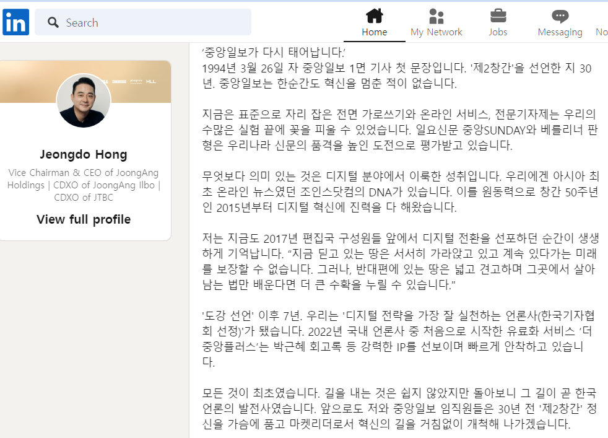The height and width of the screenshot is (438, 608).
Task: Open the Messaging tab label
Action: (x=560, y=32)
